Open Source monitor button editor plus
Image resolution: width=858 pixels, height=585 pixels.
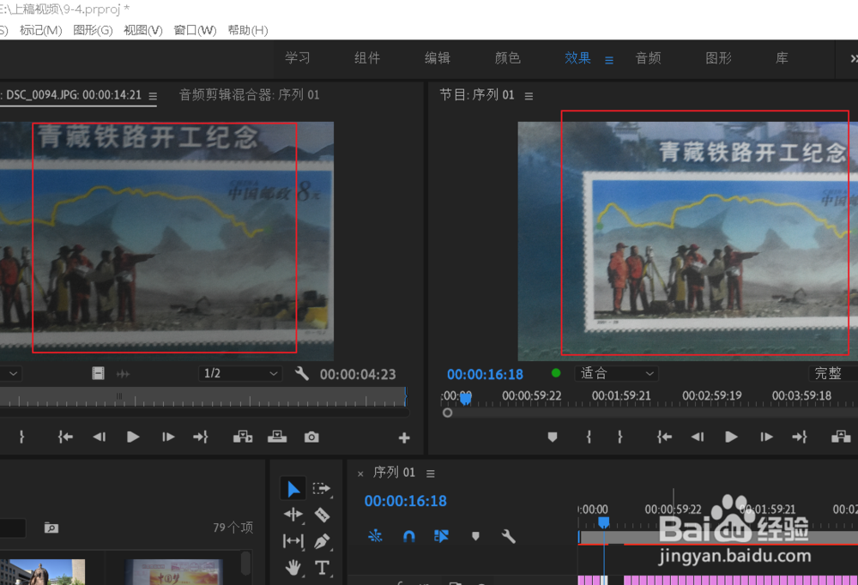pyautogui.click(x=404, y=437)
